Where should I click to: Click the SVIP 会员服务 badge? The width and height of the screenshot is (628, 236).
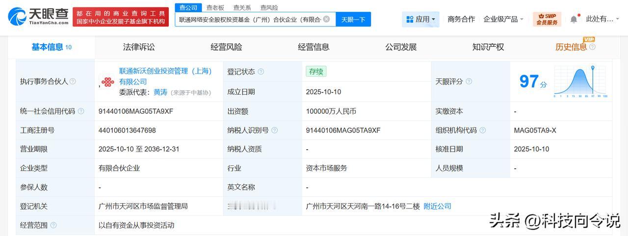(x=547, y=19)
